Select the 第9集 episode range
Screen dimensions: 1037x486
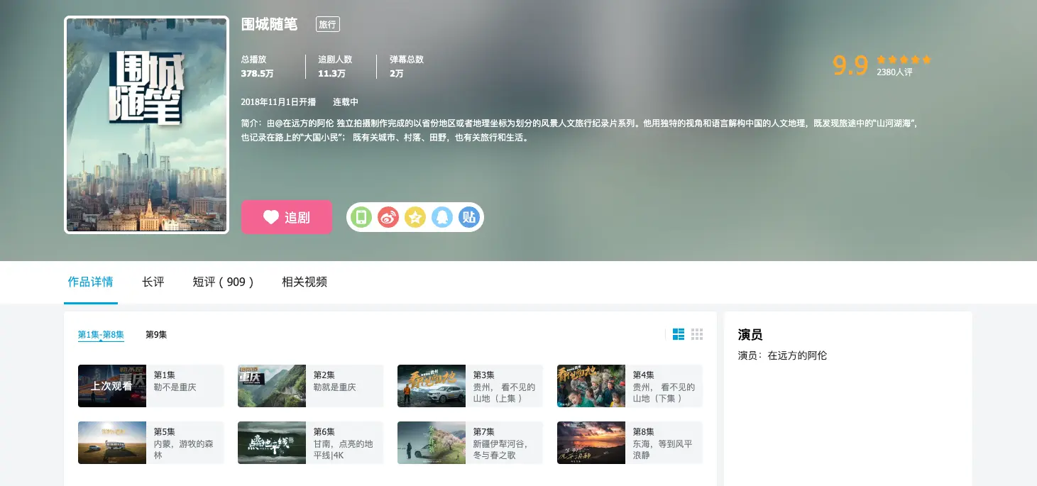pos(155,334)
